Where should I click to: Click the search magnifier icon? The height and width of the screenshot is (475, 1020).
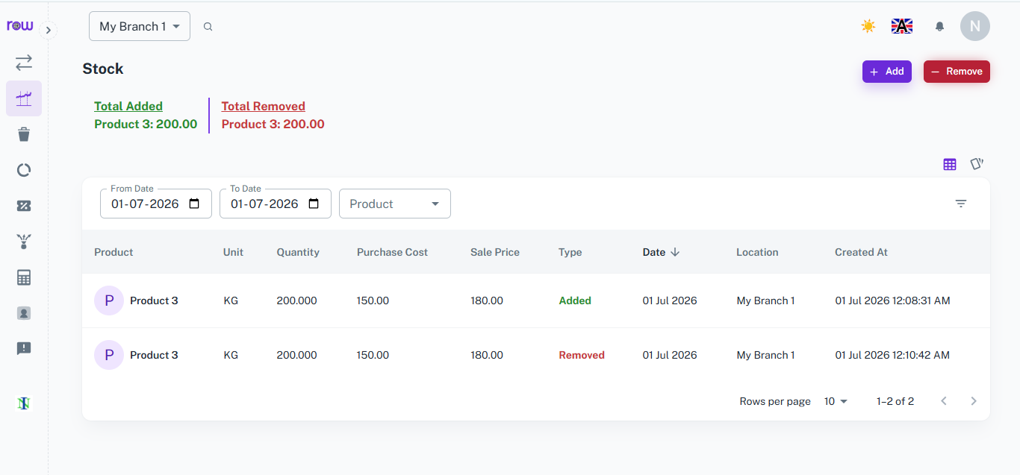[x=208, y=27]
